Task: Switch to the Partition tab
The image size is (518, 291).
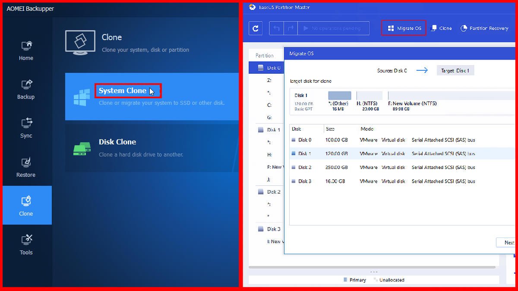Action: (x=265, y=55)
